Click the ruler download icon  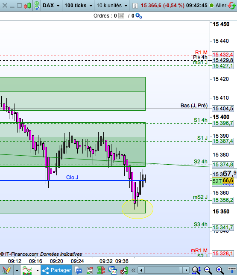tap(232, 270)
